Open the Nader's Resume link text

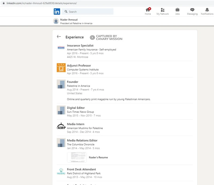coord(98,157)
